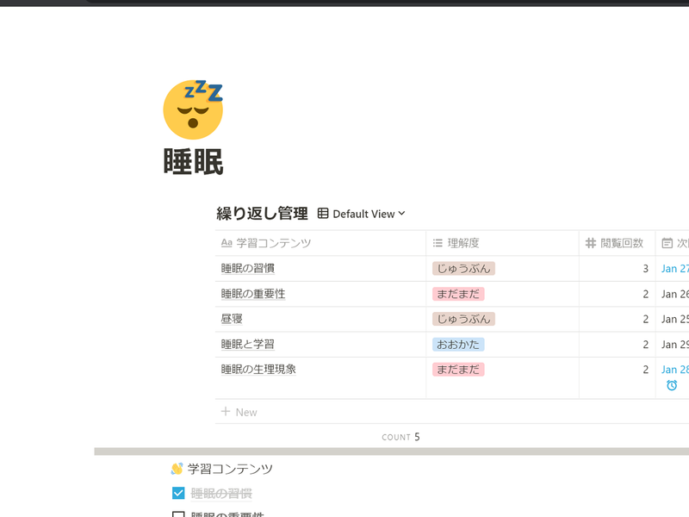Click the list icon in 理解度 header

(x=438, y=243)
